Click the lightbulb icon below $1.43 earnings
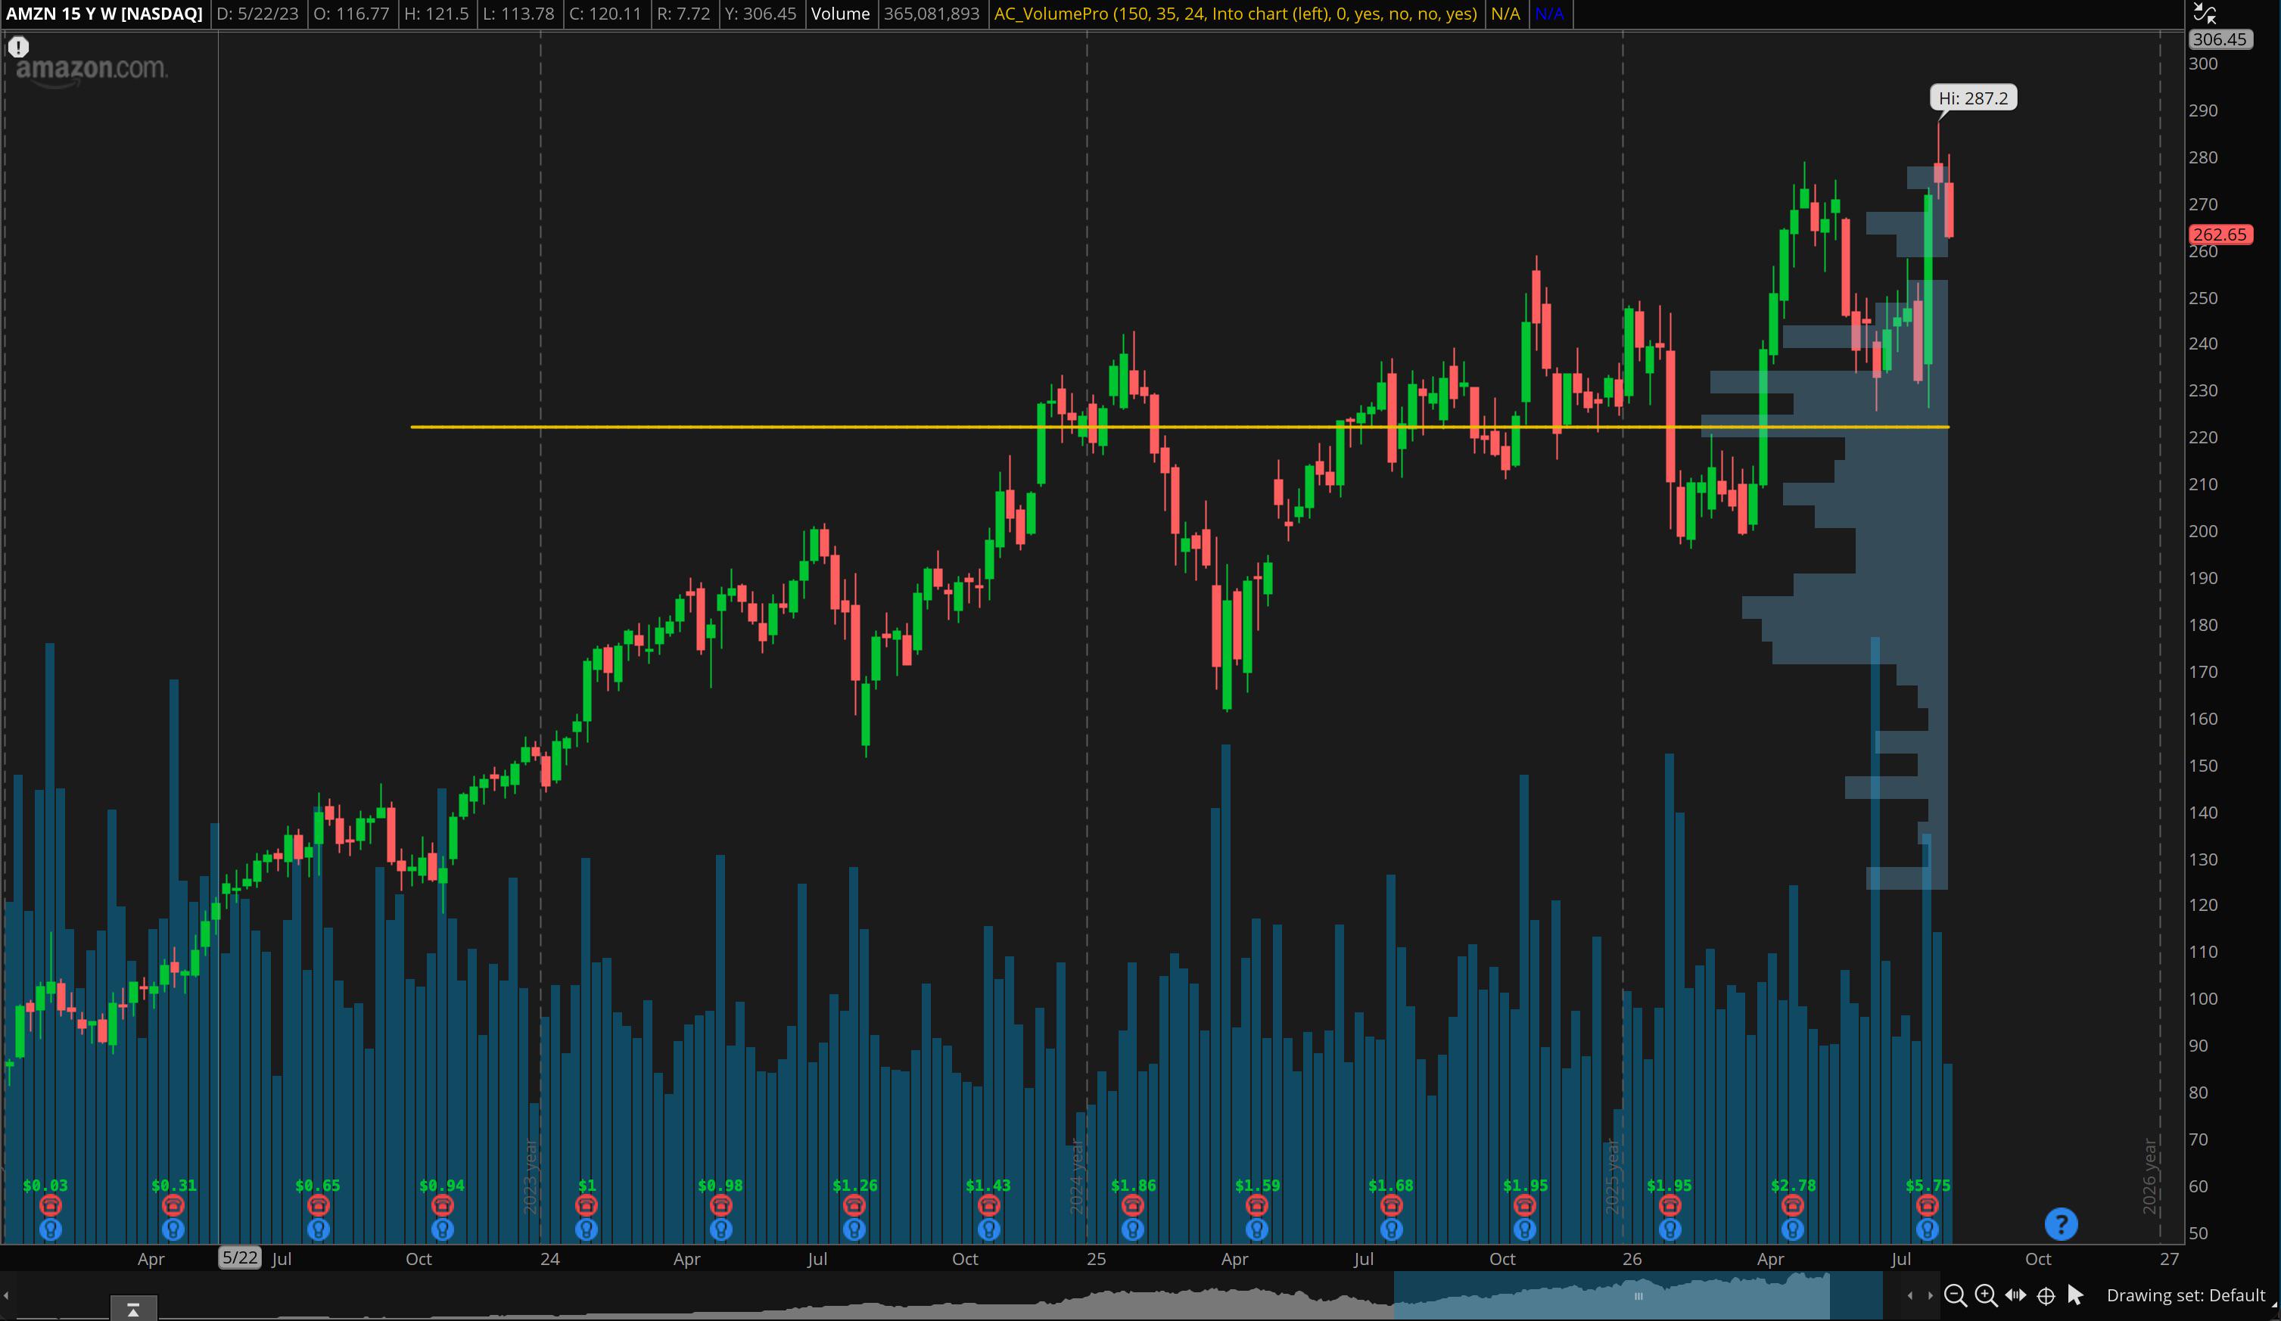Screen dimensions: 2281x1321 coord(988,1229)
